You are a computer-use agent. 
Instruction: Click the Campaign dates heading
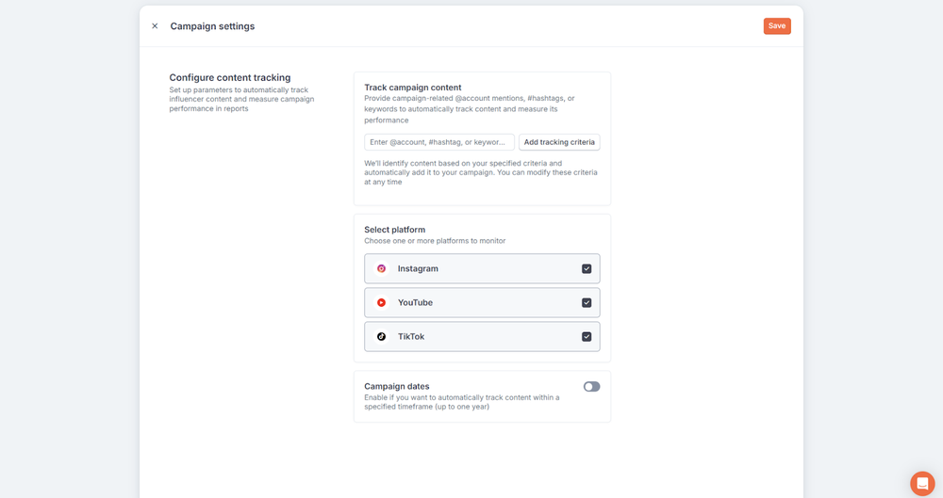point(396,386)
